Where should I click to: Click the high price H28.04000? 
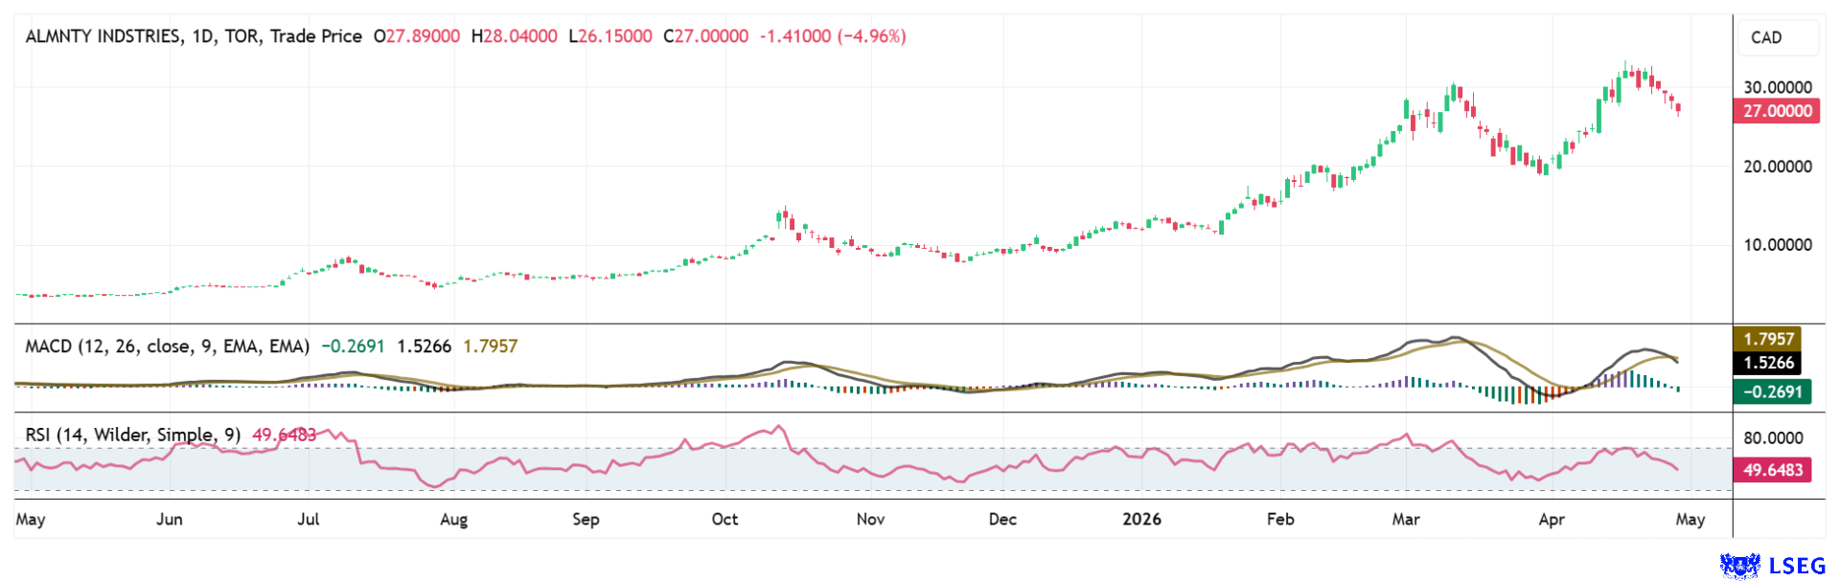(x=514, y=36)
